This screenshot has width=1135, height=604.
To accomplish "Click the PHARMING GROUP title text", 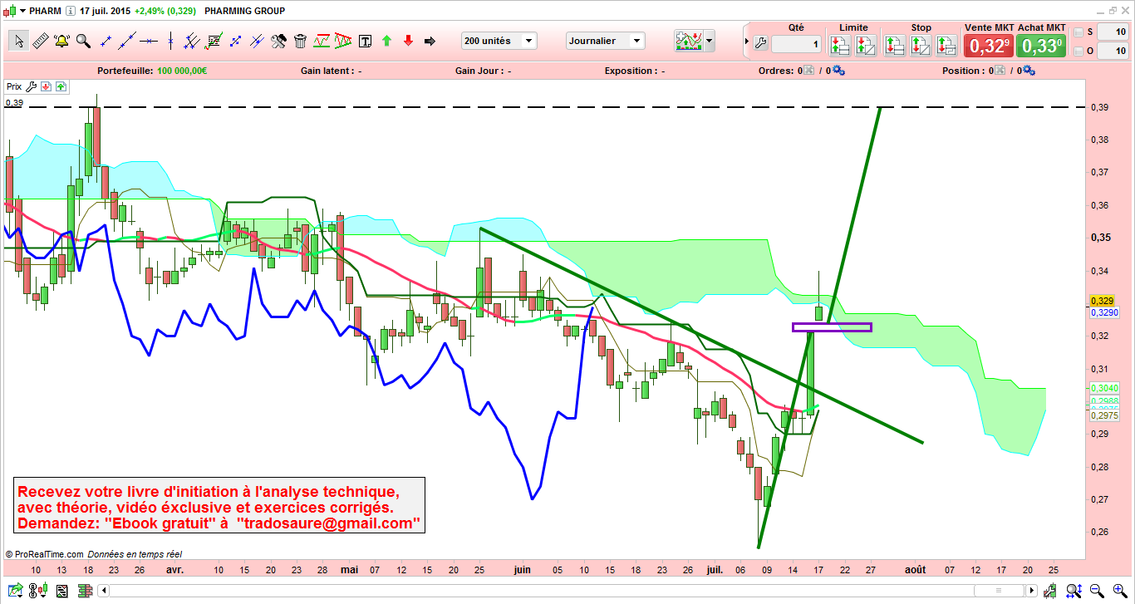I will [x=244, y=11].
